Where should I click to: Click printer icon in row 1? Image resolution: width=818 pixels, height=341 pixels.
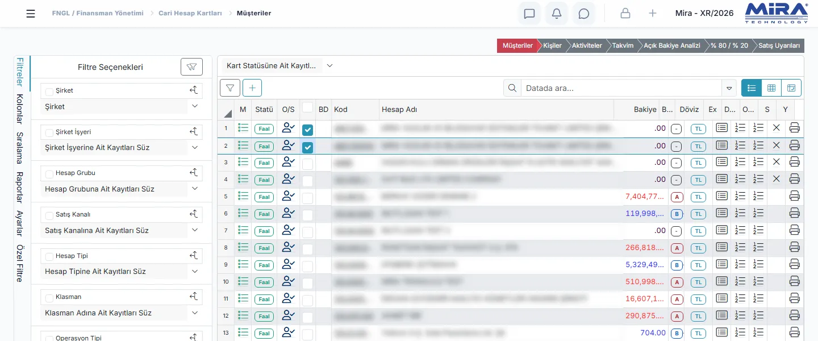(x=795, y=128)
